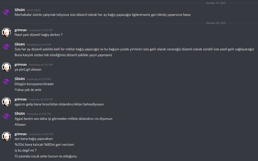Click SİNAN's avatar beside the 3:03 PM message

point(6,81)
